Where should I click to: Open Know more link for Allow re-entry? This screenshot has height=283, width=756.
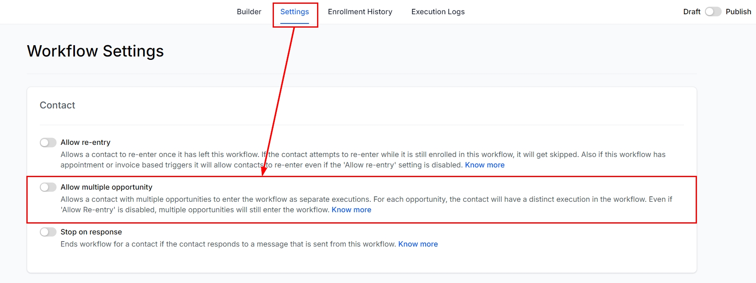coord(485,165)
